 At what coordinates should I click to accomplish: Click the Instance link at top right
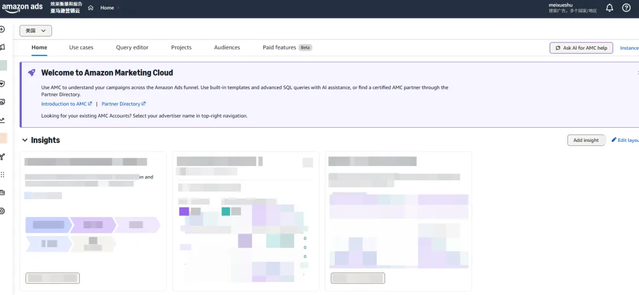click(x=629, y=48)
